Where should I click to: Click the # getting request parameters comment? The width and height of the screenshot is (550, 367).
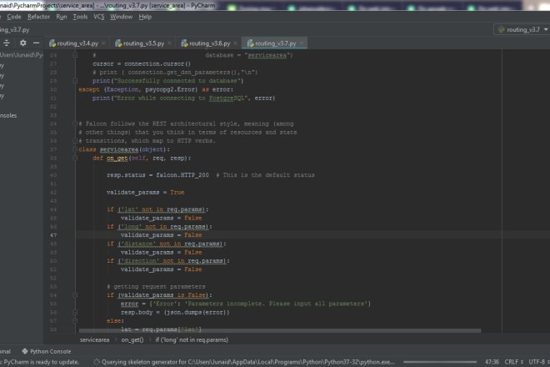coord(156,286)
